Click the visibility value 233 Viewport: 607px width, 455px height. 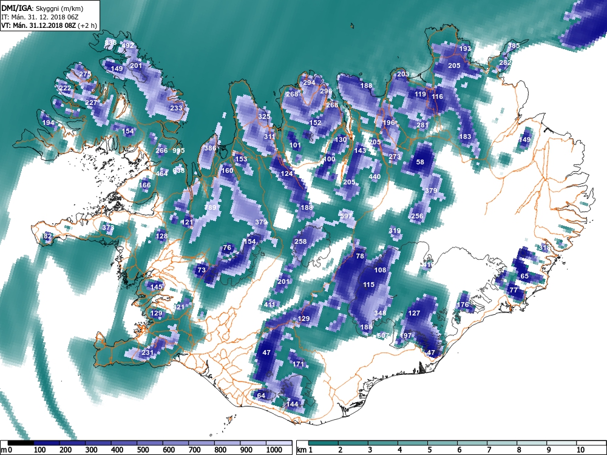tap(176, 108)
